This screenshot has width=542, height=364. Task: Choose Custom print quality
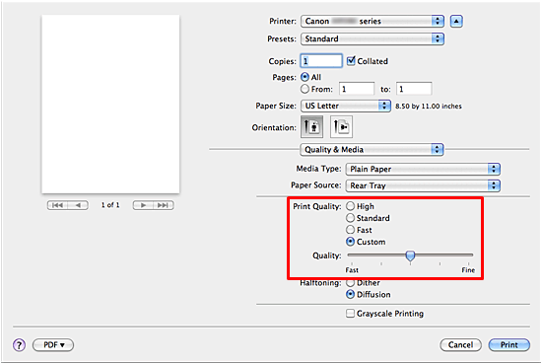350,242
